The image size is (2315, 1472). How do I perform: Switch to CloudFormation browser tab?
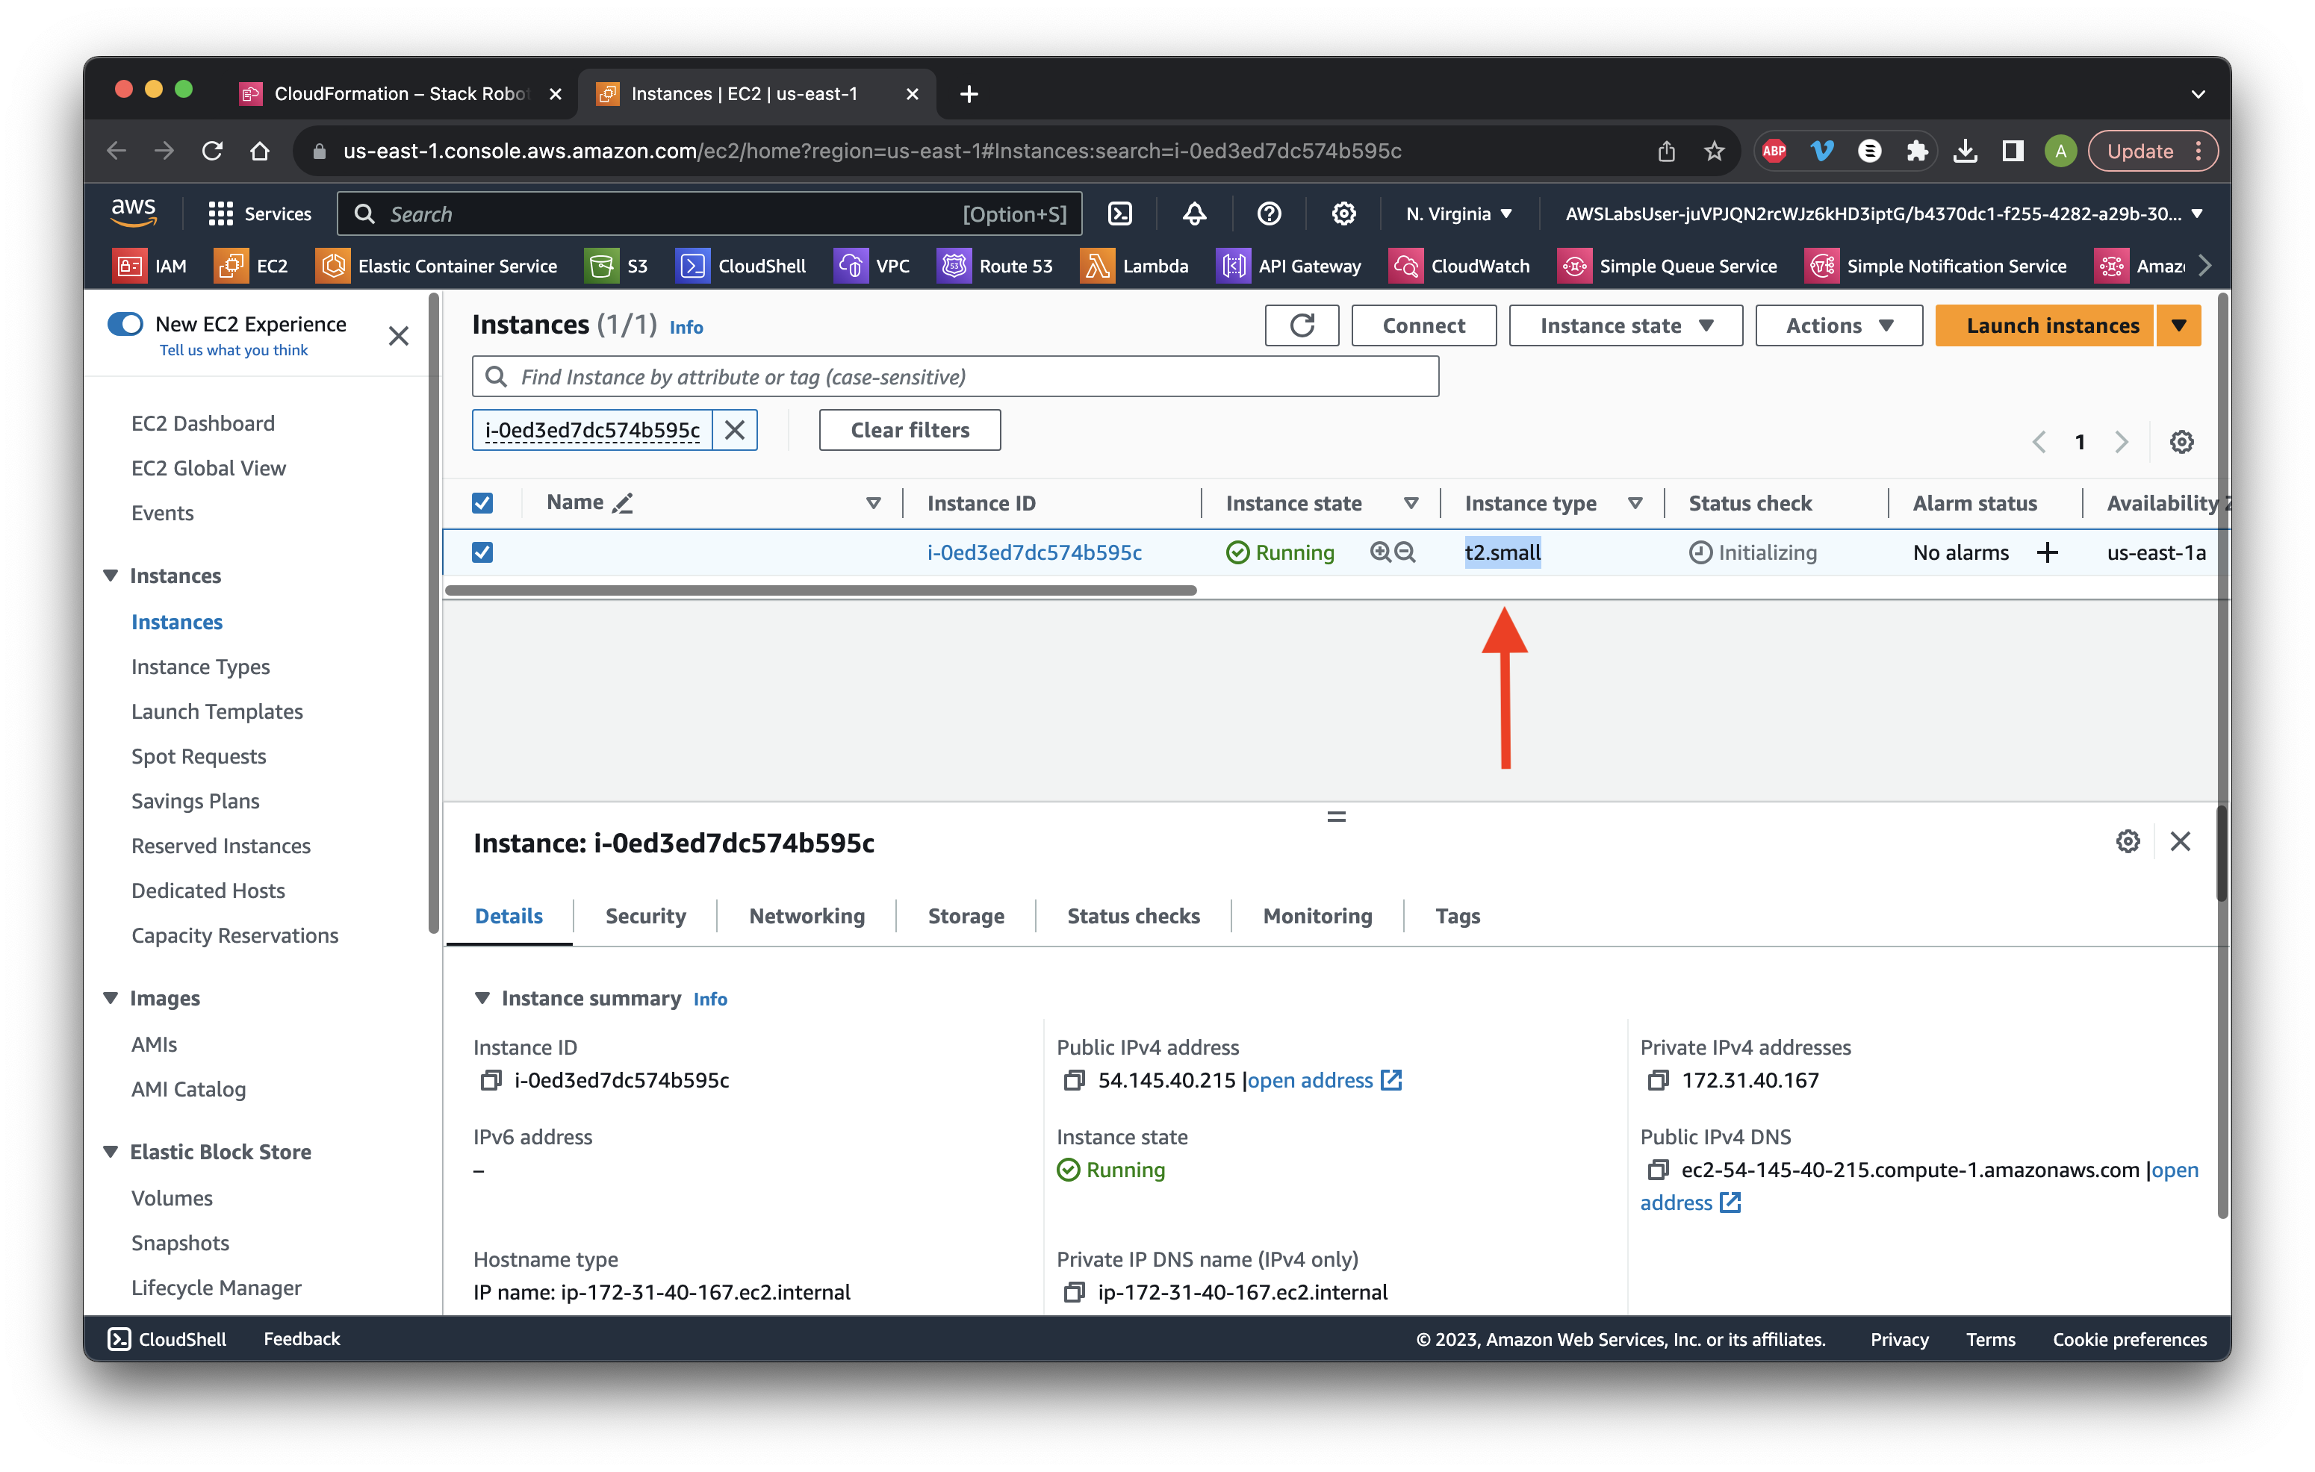tap(400, 93)
